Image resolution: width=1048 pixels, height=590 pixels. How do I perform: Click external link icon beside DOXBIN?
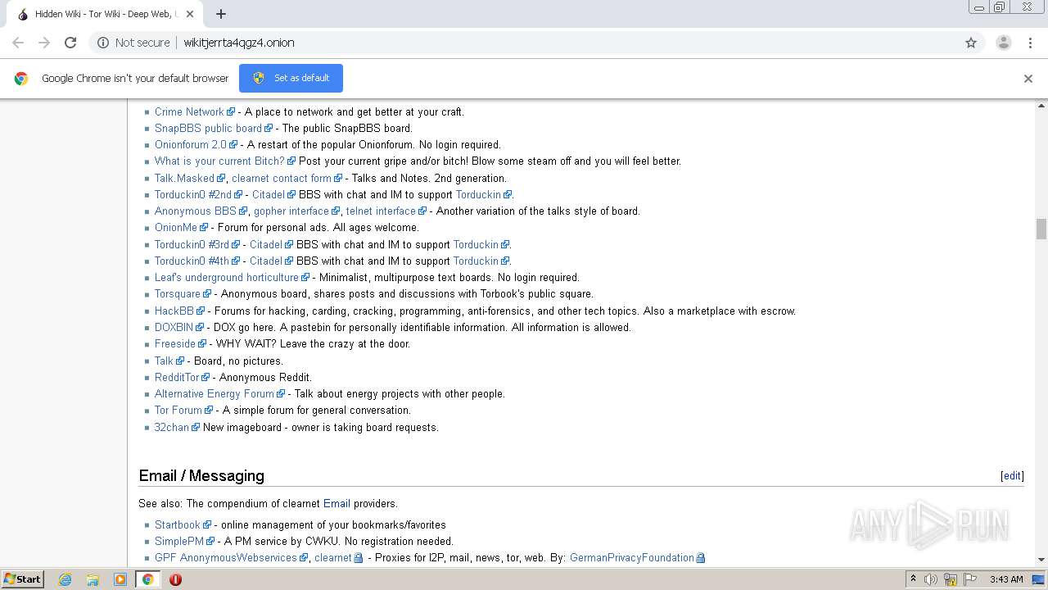(x=201, y=328)
